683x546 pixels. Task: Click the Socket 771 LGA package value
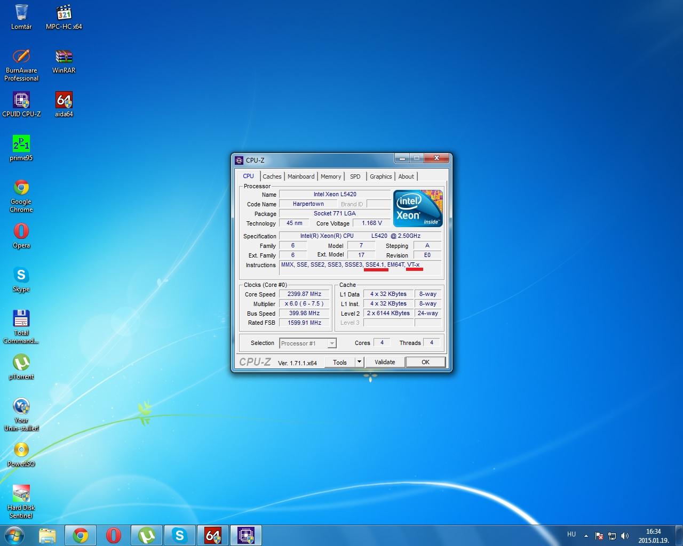point(335,213)
